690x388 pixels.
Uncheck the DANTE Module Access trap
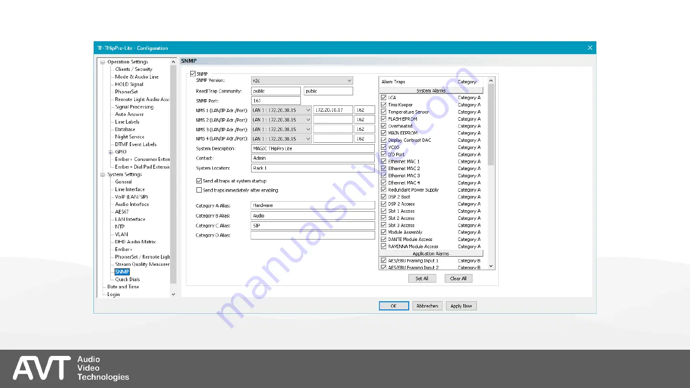click(384, 239)
